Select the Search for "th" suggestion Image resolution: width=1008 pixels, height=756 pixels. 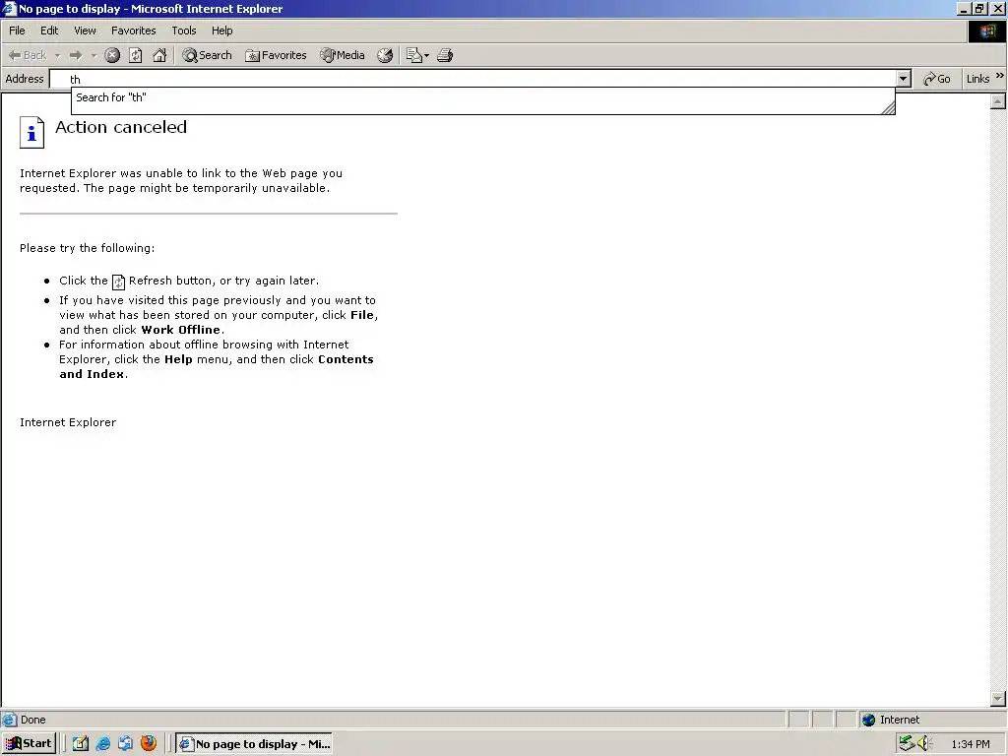click(482, 97)
